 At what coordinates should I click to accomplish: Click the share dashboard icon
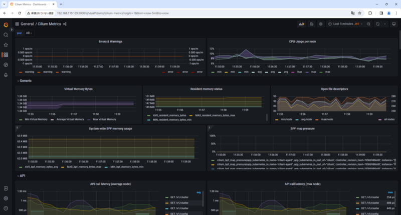point(65,24)
